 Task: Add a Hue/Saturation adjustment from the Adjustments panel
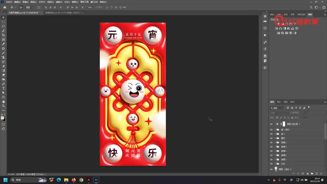point(276,28)
